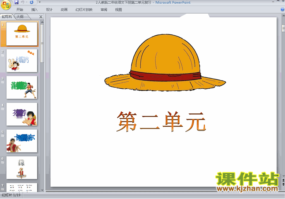
Task: Go to previous slide with double-up arrow
Action: [283, 180]
